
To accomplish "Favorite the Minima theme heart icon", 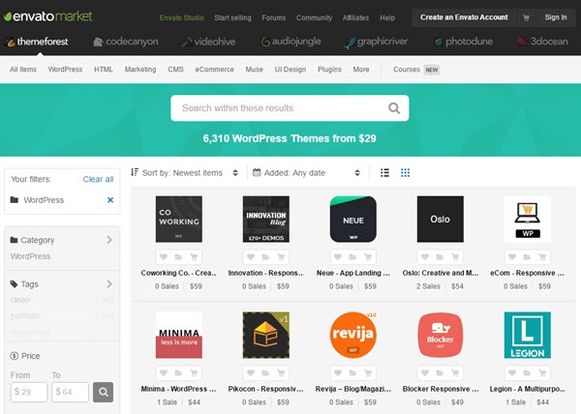I will point(164,373).
